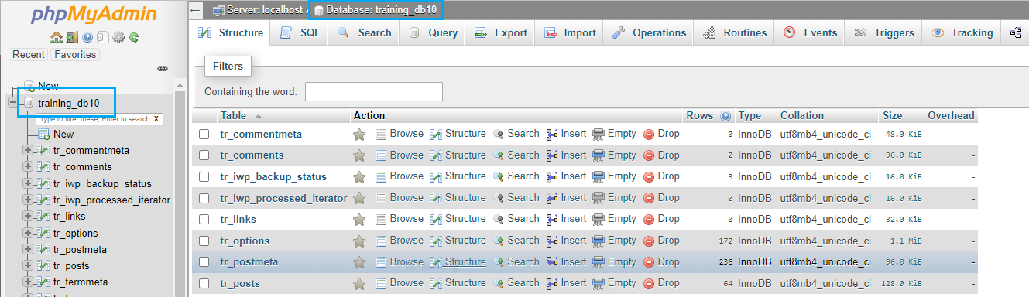This screenshot has height=297, width=1029.
Task: Insert a row into tr_links
Action: [x=567, y=219]
